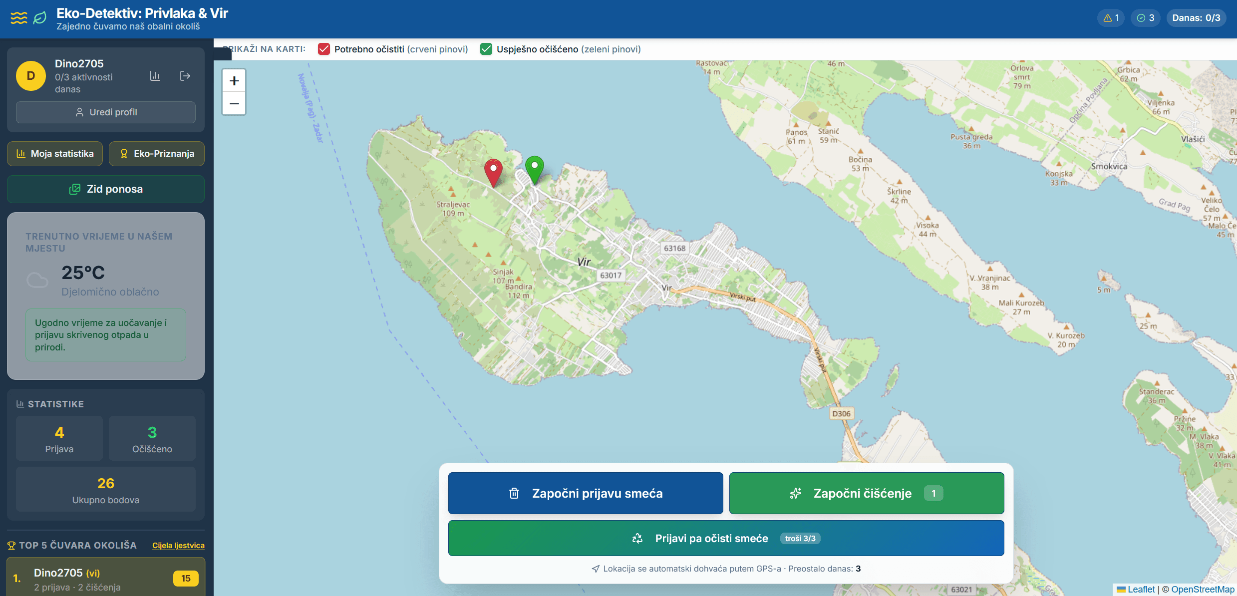Click the cloud weather icon
This screenshot has width=1237, height=596.
pos(37,280)
